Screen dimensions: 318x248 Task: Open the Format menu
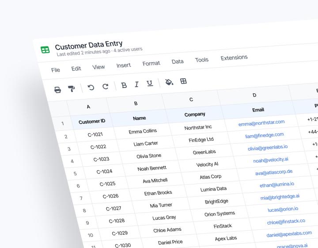pos(151,64)
